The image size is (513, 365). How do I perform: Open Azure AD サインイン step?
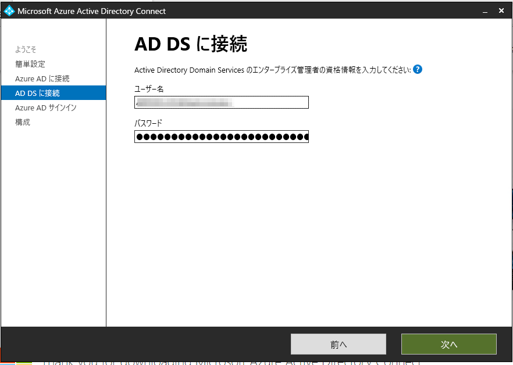[46, 108]
